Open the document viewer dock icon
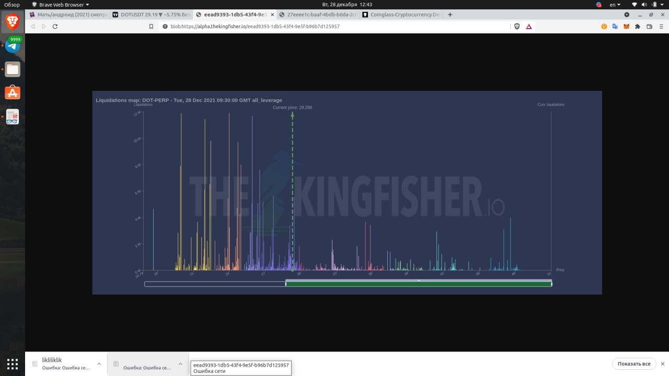 [13, 117]
